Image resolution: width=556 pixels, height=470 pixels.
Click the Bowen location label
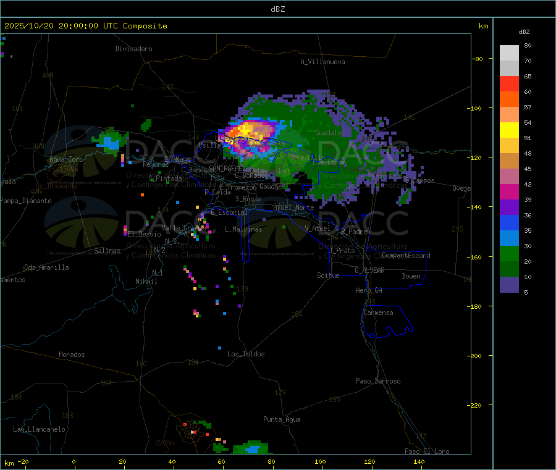(x=411, y=276)
